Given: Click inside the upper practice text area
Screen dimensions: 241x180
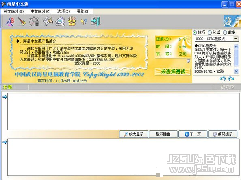Looking at the screenshot, I should (124, 112).
